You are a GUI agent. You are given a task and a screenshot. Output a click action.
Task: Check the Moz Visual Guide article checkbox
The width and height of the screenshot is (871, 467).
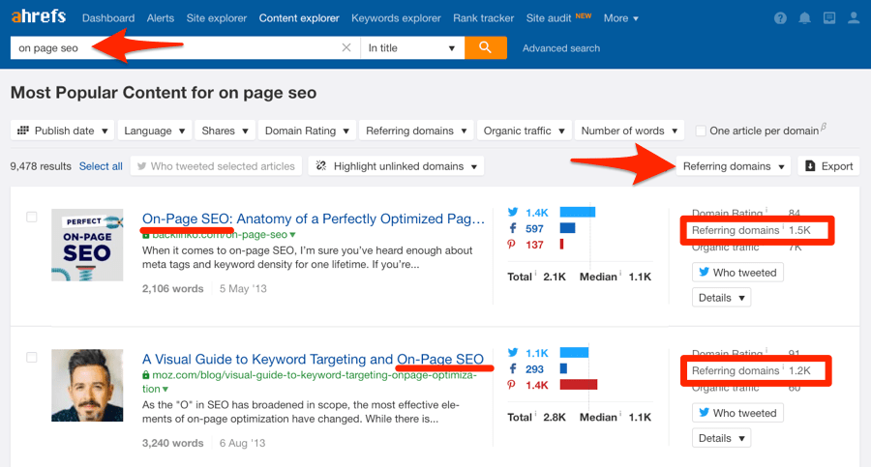[x=31, y=358]
